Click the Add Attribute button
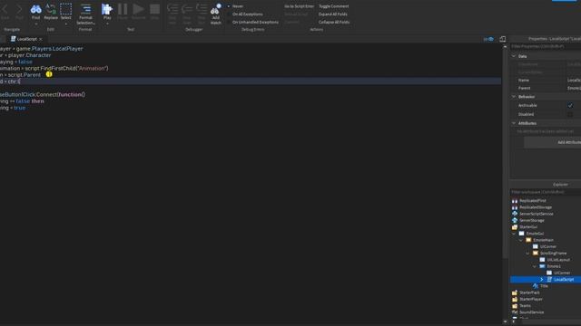 click(x=552, y=142)
